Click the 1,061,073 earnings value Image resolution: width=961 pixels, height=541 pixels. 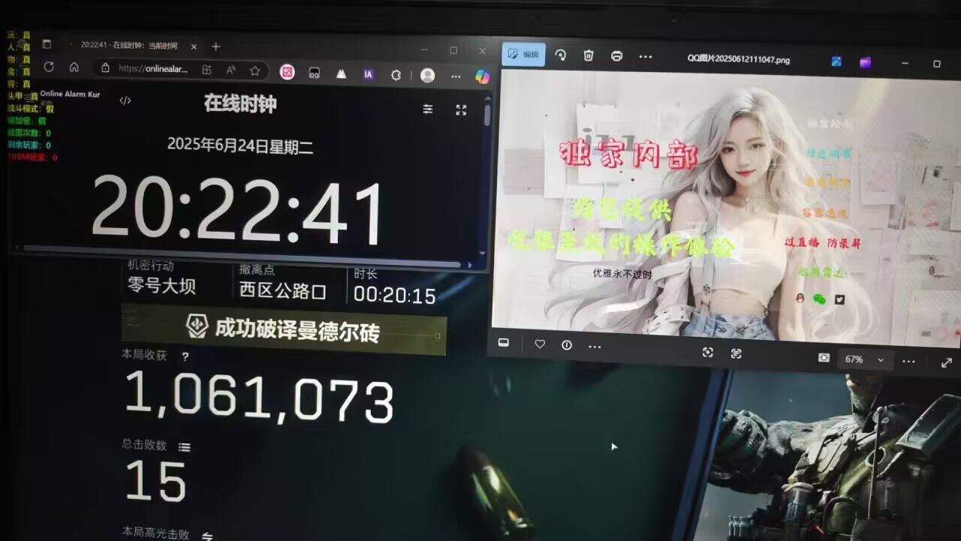pos(259,397)
